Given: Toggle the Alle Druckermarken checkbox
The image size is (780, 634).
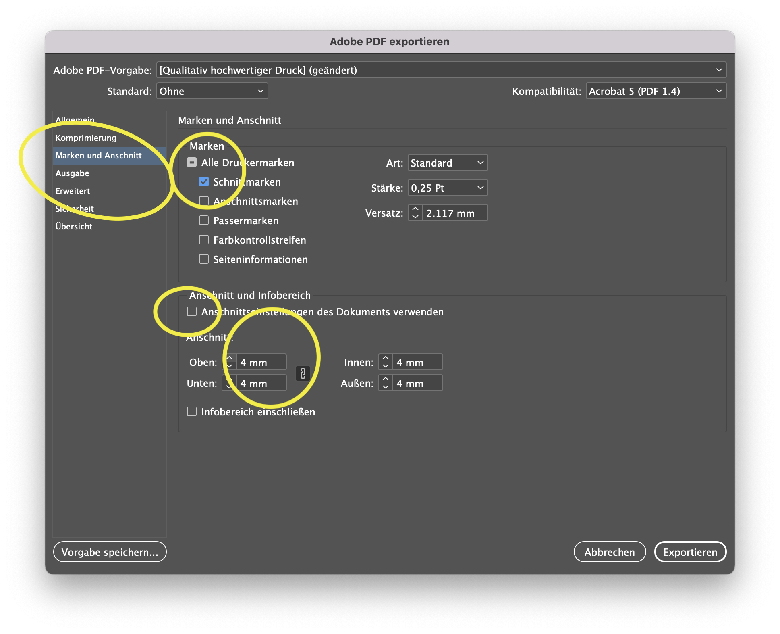Looking at the screenshot, I should click(x=192, y=163).
